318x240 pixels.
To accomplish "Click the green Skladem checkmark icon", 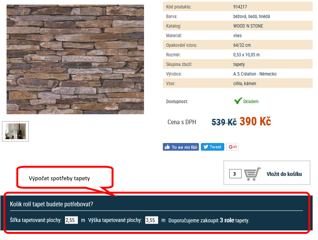I will 238,101.
